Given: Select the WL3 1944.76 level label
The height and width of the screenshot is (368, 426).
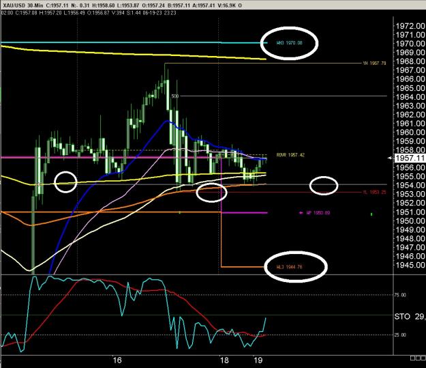Looking at the screenshot, I should (290, 267).
